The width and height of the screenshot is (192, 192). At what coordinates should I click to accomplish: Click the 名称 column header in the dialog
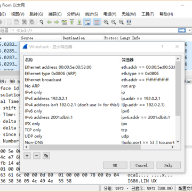(72, 60)
